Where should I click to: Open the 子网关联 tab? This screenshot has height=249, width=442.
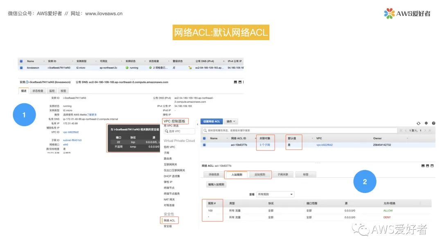click(x=283, y=174)
